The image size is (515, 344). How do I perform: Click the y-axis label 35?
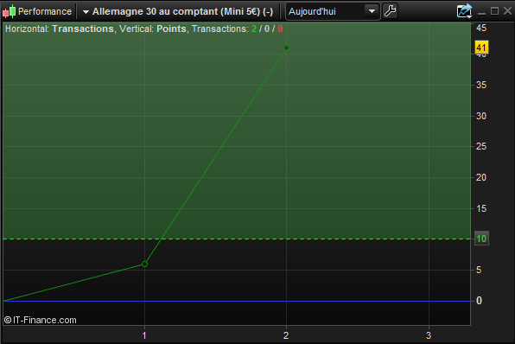(x=481, y=85)
